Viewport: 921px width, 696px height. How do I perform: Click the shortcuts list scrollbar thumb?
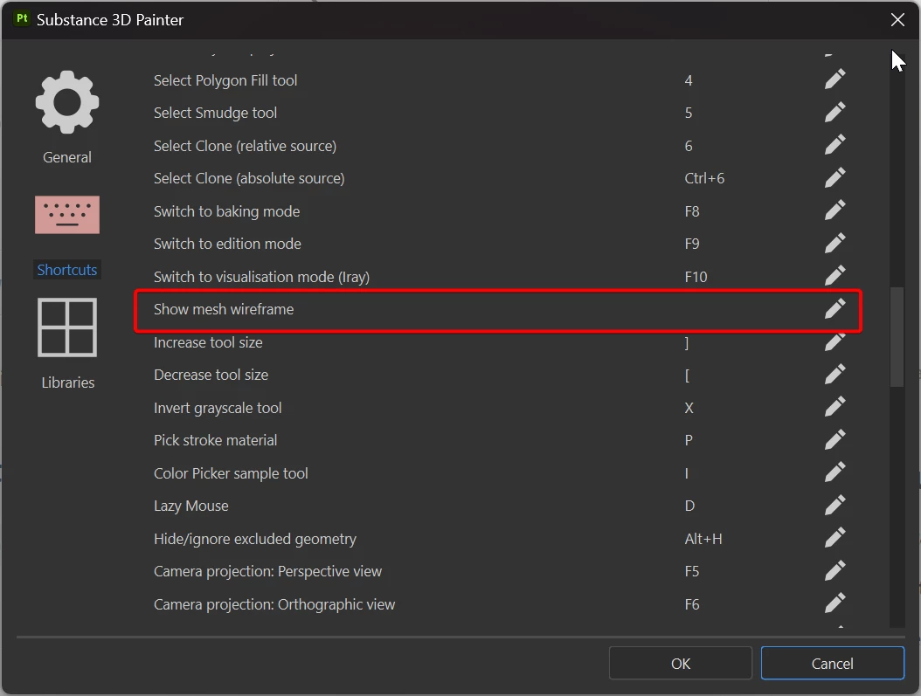(897, 337)
